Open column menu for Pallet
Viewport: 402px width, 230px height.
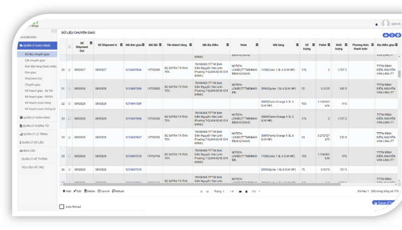pyautogui.click(x=329, y=45)
